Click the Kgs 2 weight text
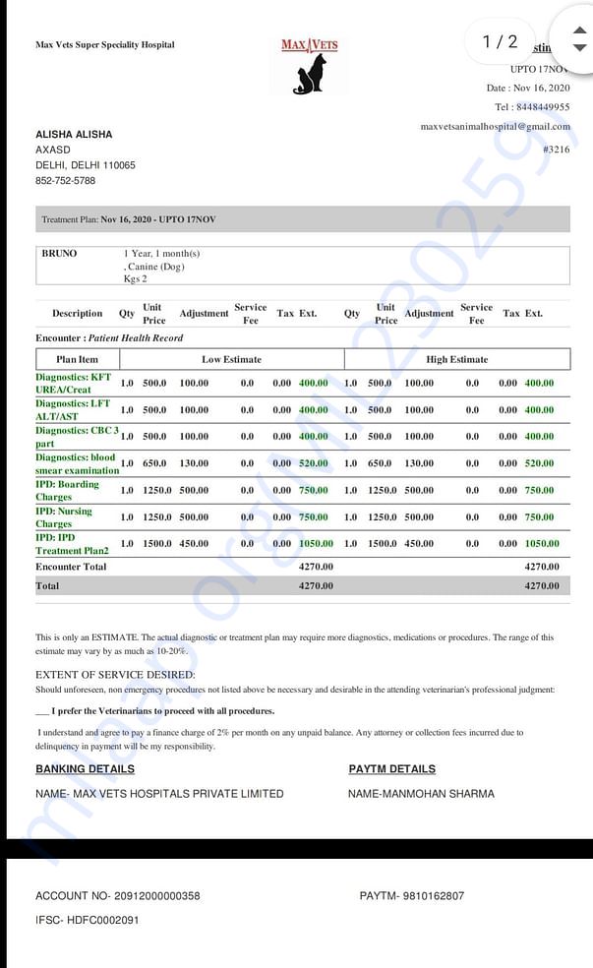 [x=135, y=278]
